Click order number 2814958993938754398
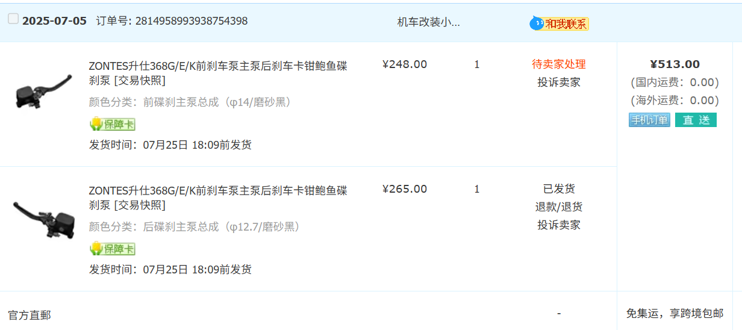 [192, 21]
